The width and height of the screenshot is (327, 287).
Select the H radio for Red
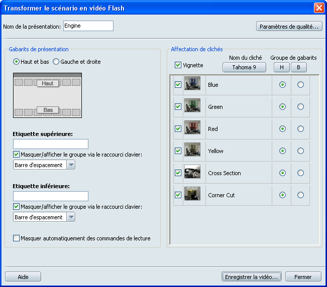tap(282, 129)
